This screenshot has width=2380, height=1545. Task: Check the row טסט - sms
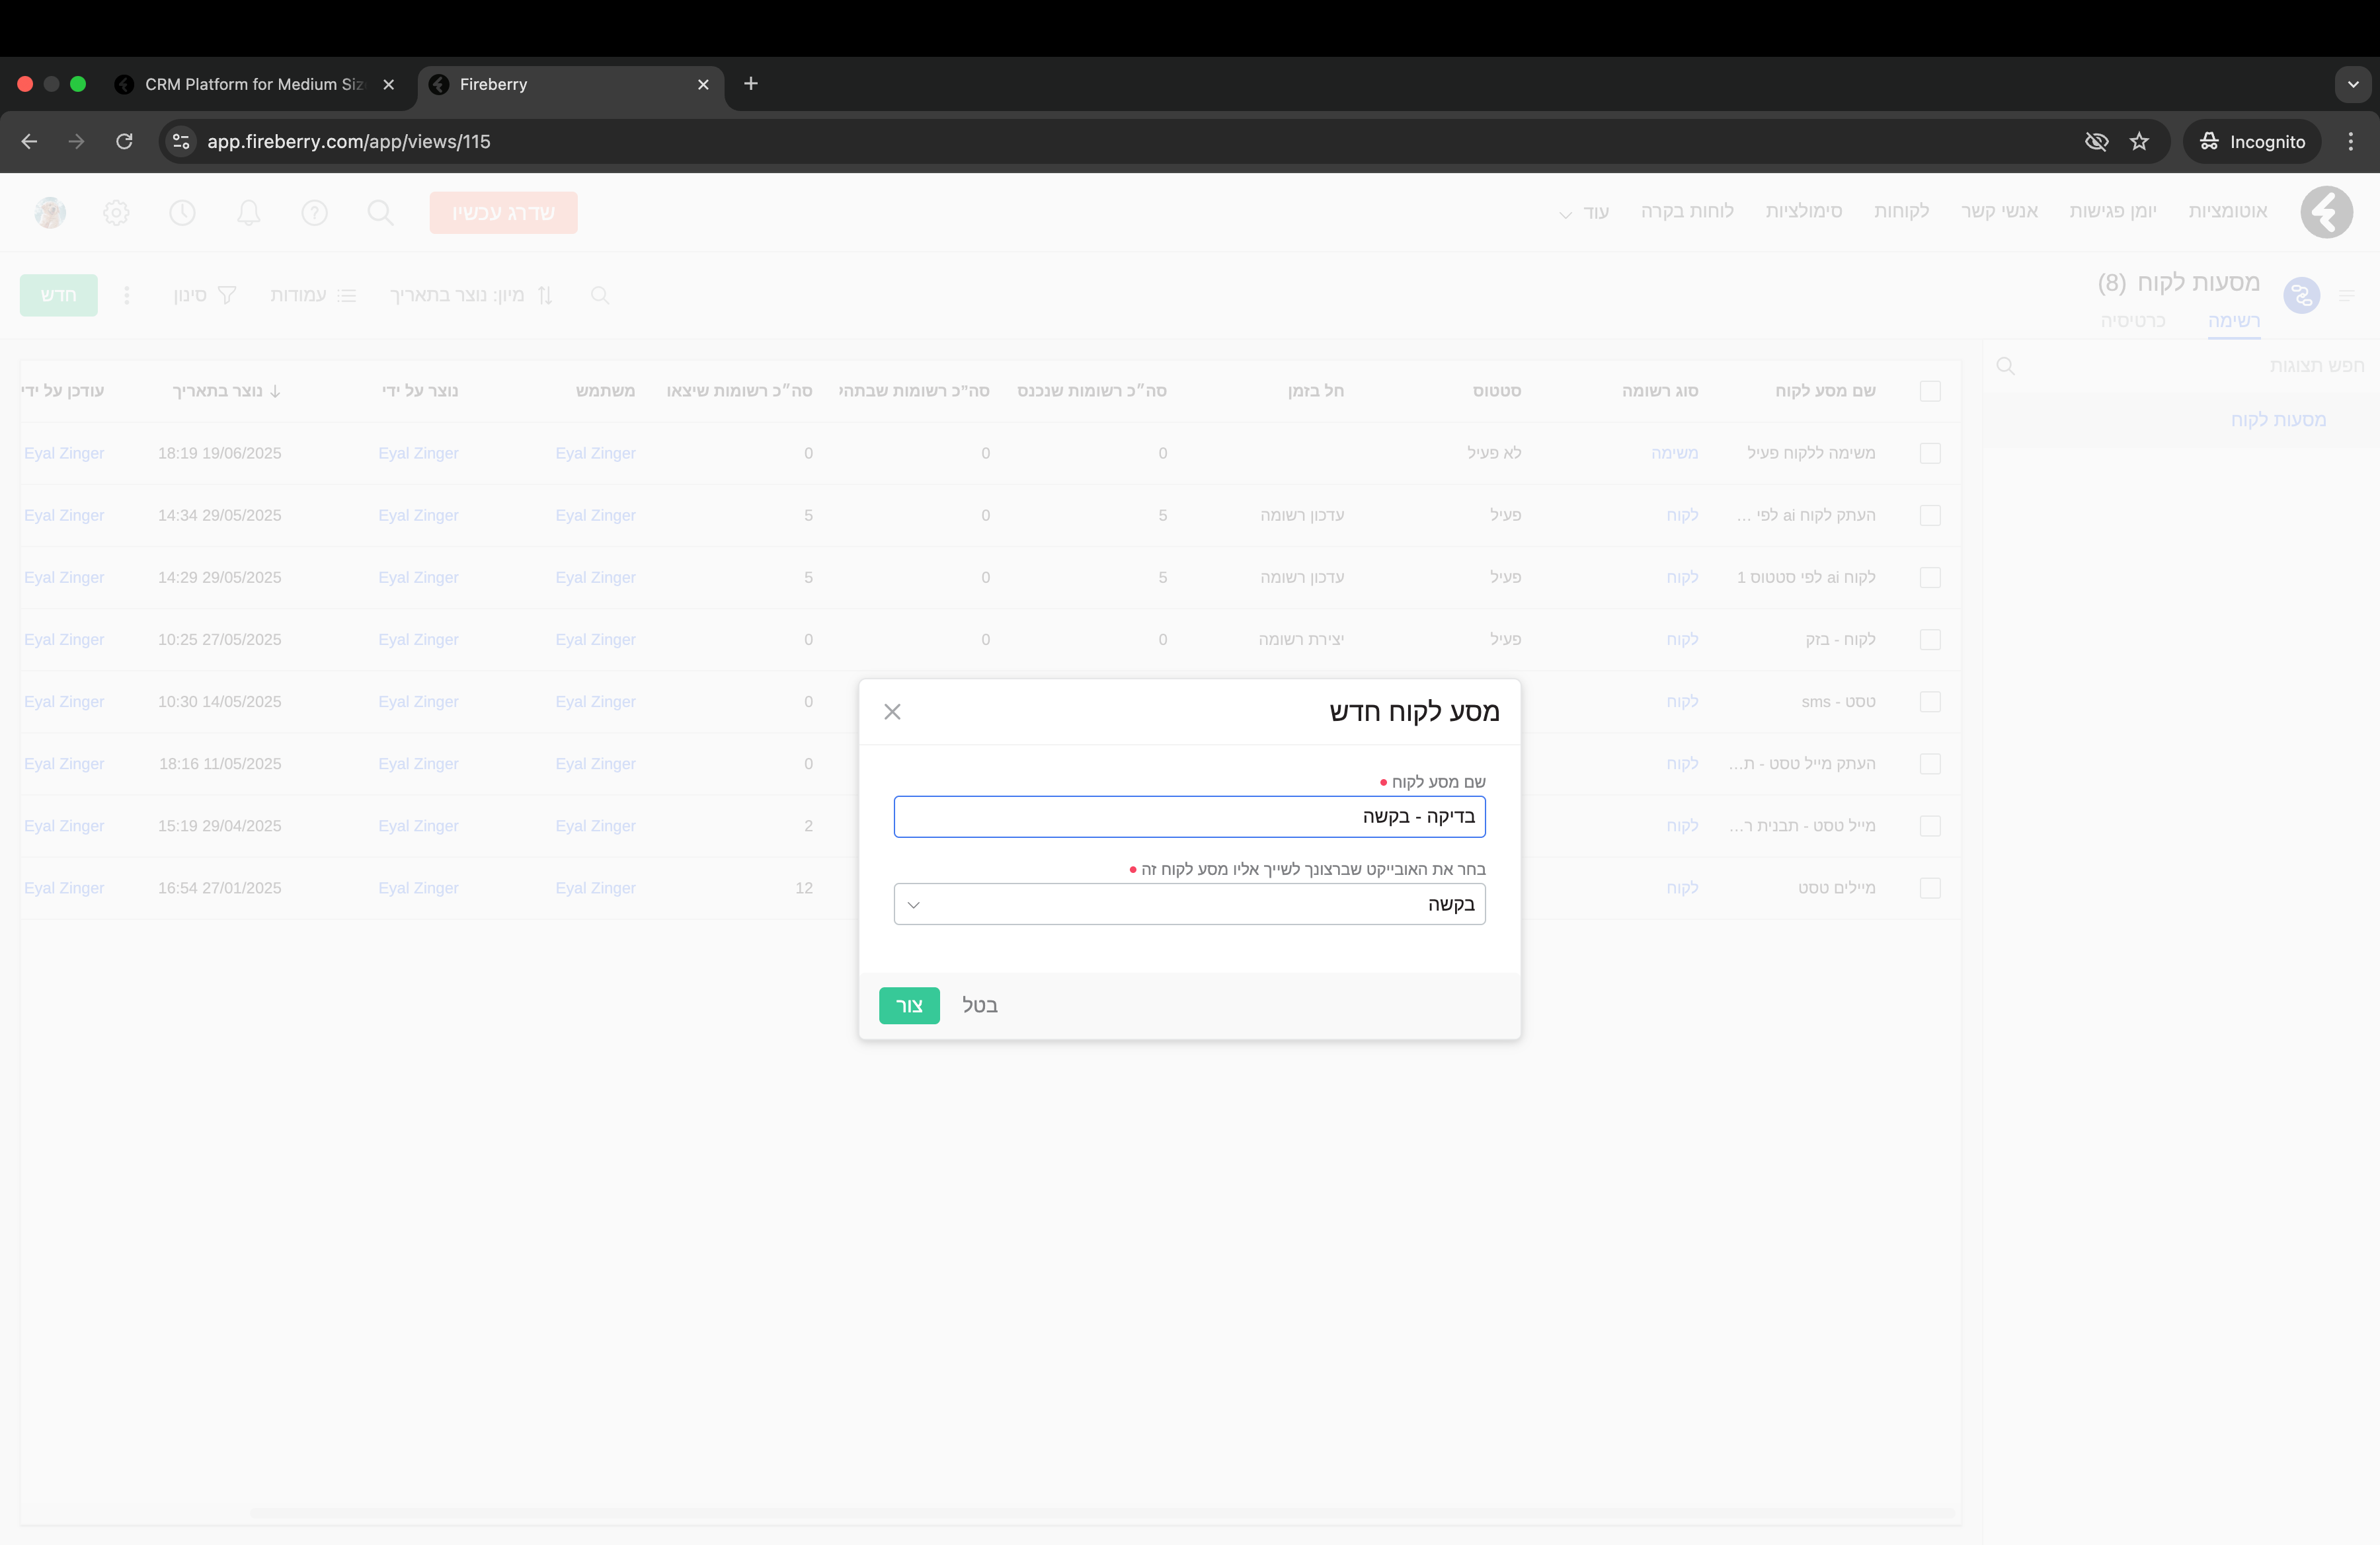[1930, 702]
